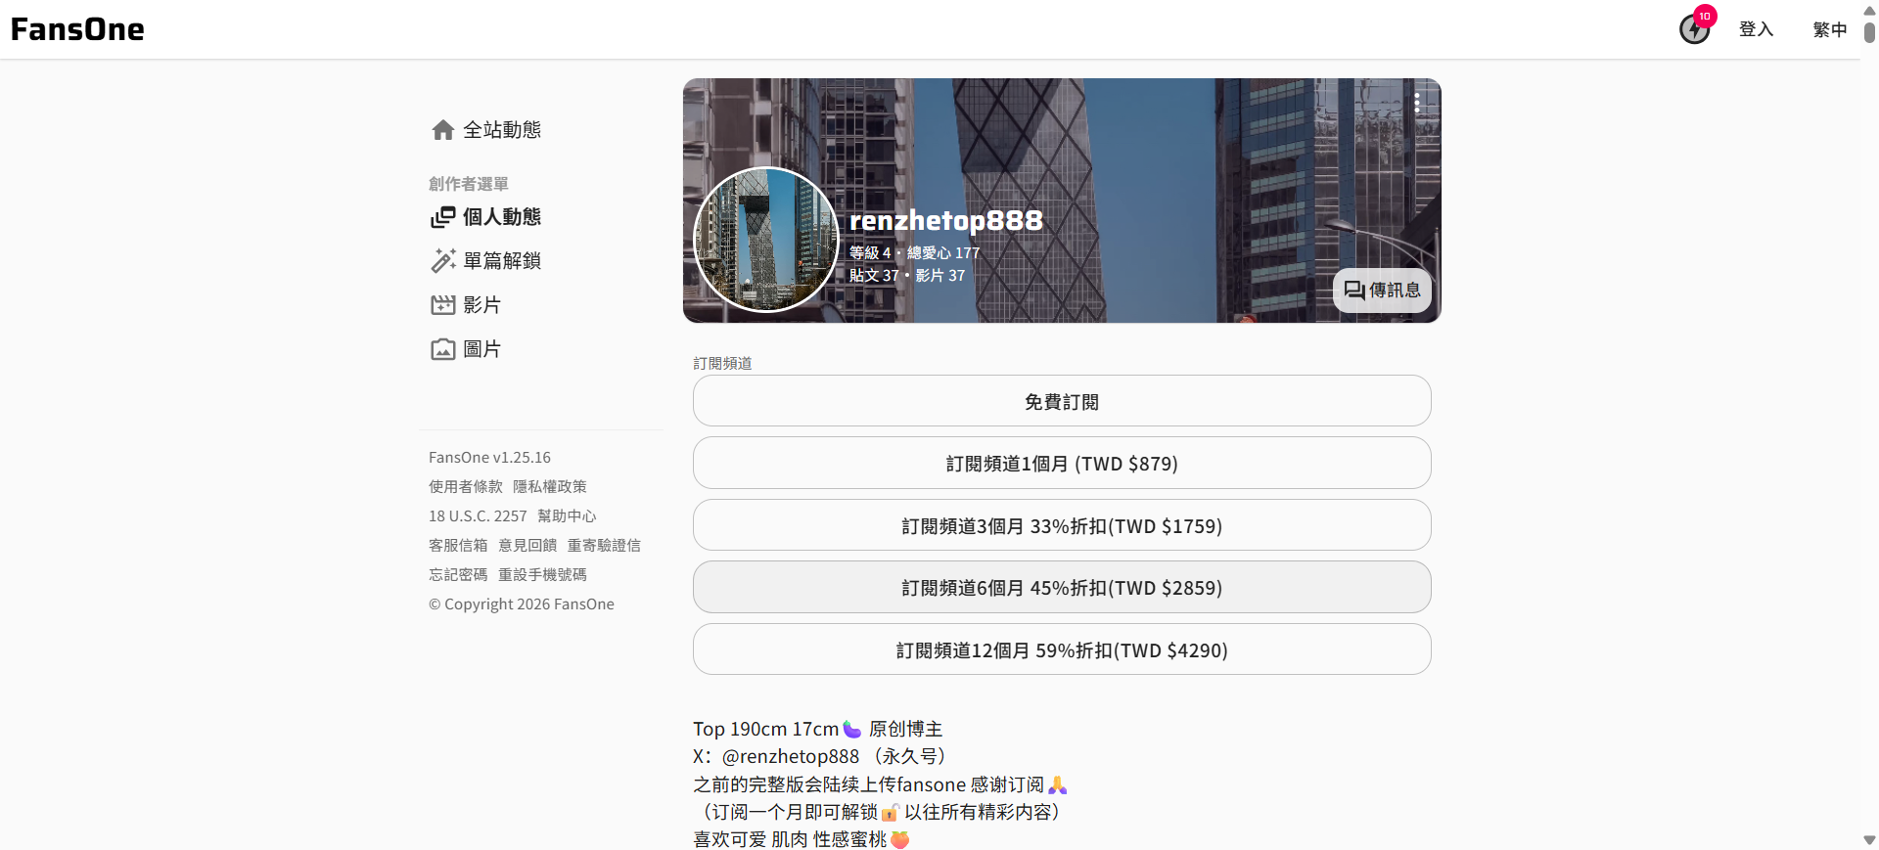Open the 隱私權政策 privacy policy link
Image resolution: width=1879 pixels, height=850 pixels.
pyautogui.click(x=550, y=486)
